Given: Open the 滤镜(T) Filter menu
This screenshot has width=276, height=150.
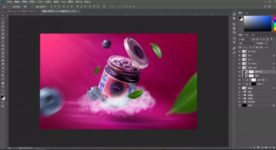Looking at the screenshot, I should [56, 2].
